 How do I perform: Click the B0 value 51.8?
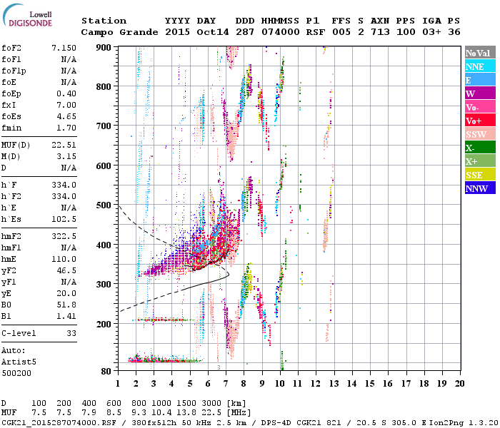pos(66,305)
